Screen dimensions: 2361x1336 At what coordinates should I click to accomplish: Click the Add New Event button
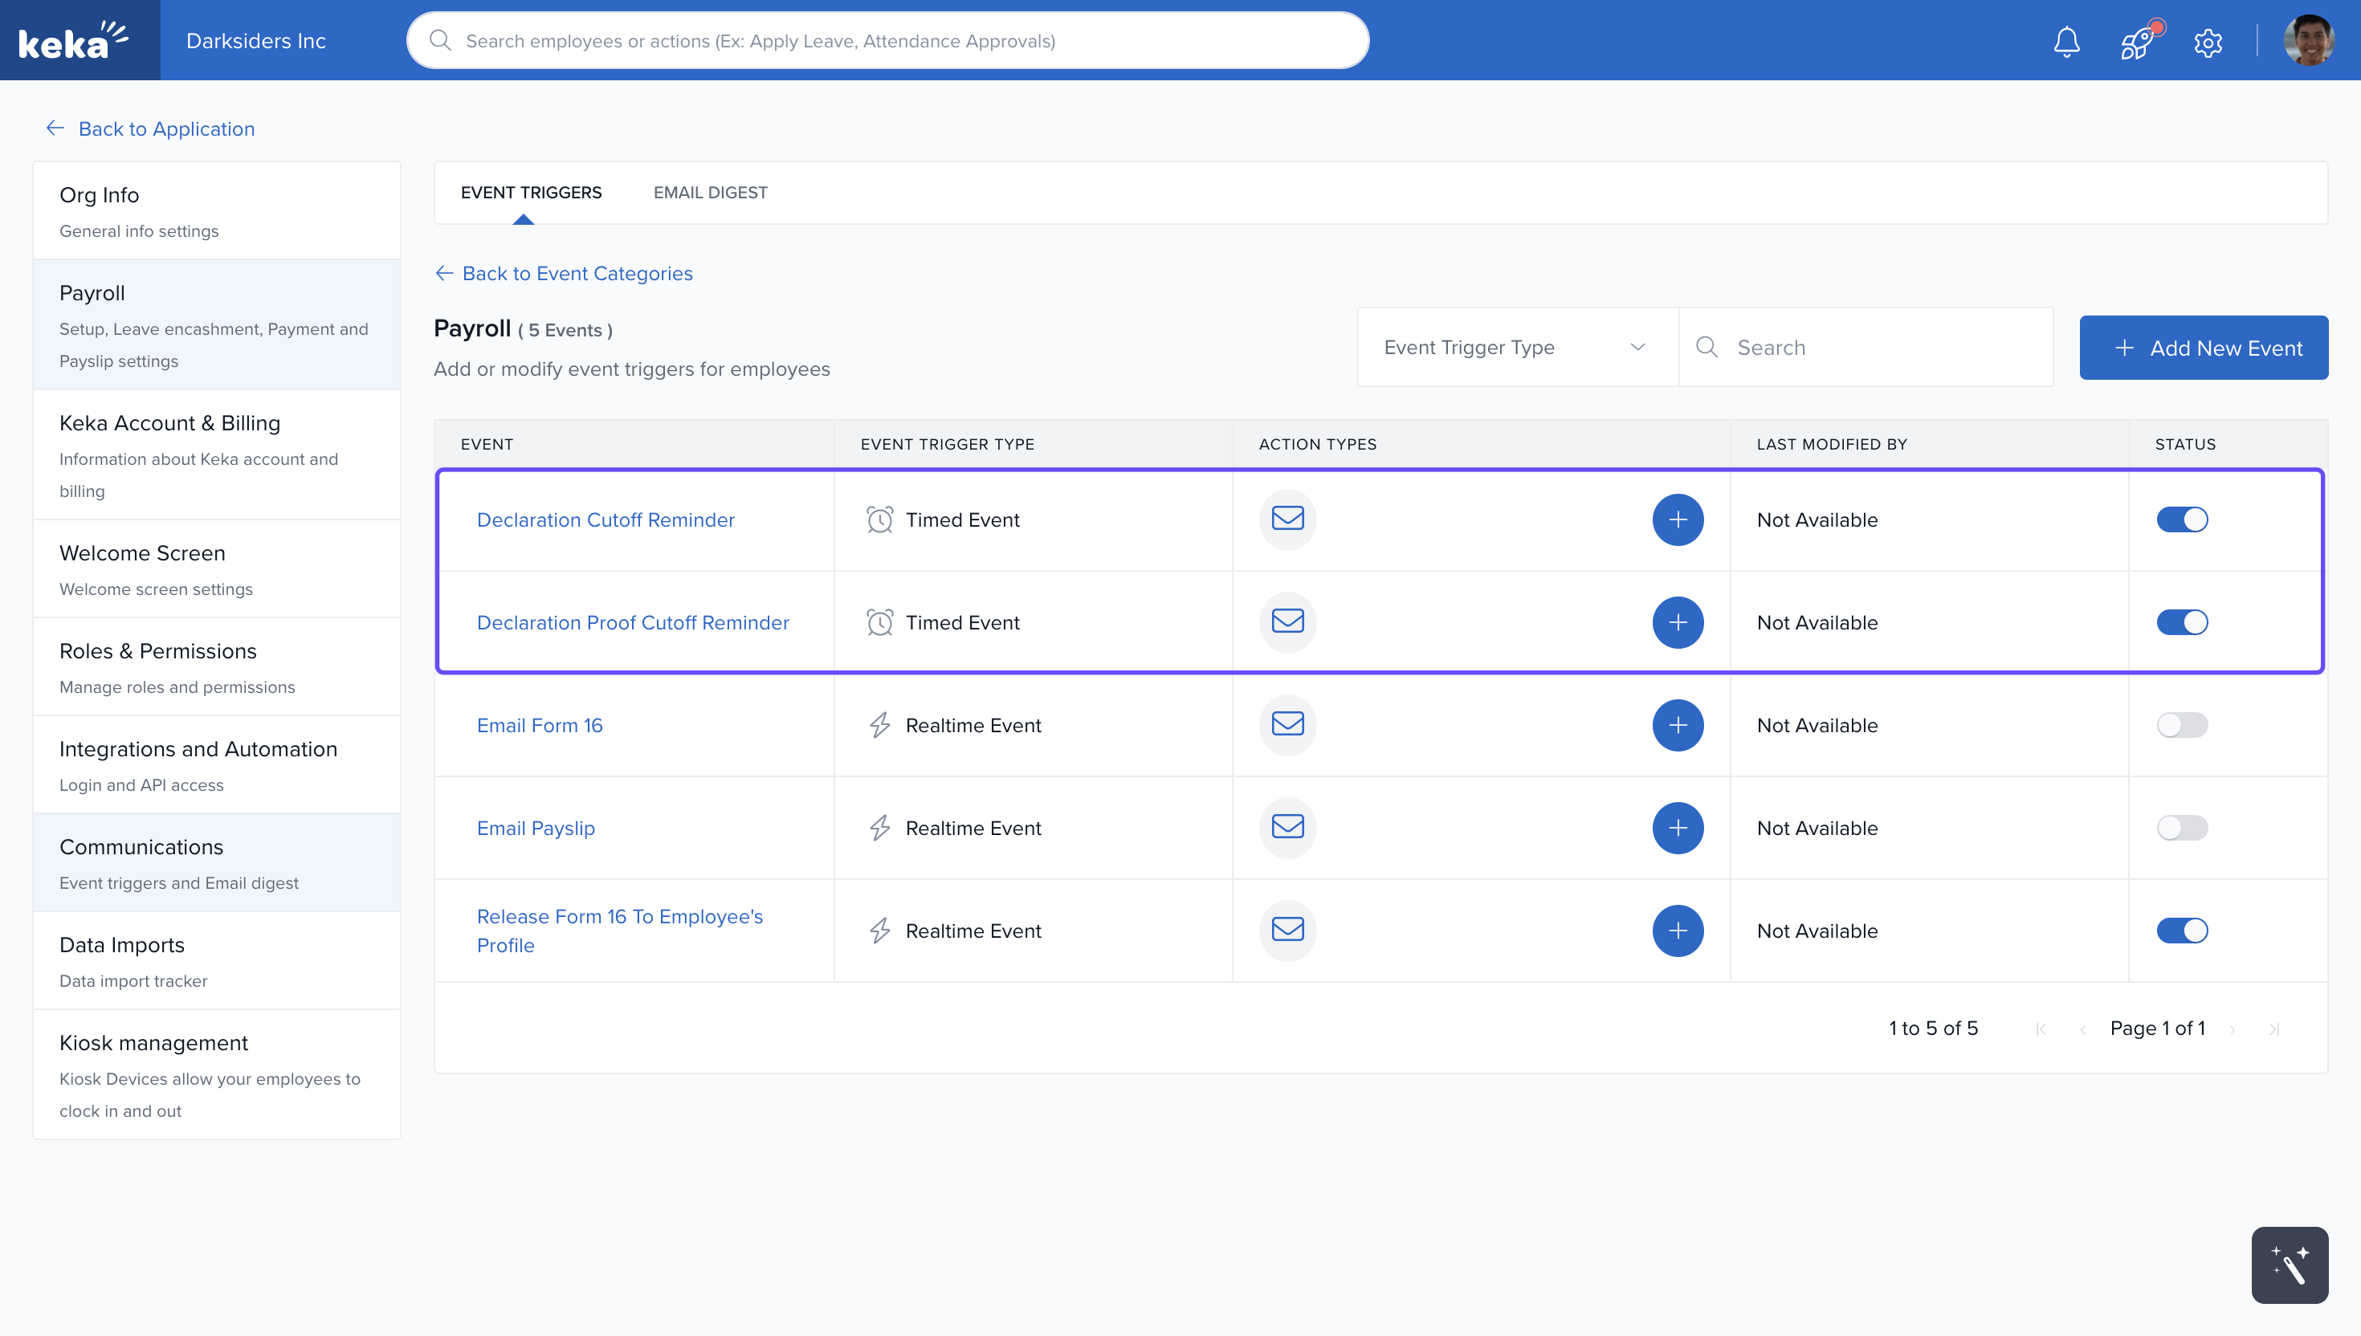tap(2203, 348)
